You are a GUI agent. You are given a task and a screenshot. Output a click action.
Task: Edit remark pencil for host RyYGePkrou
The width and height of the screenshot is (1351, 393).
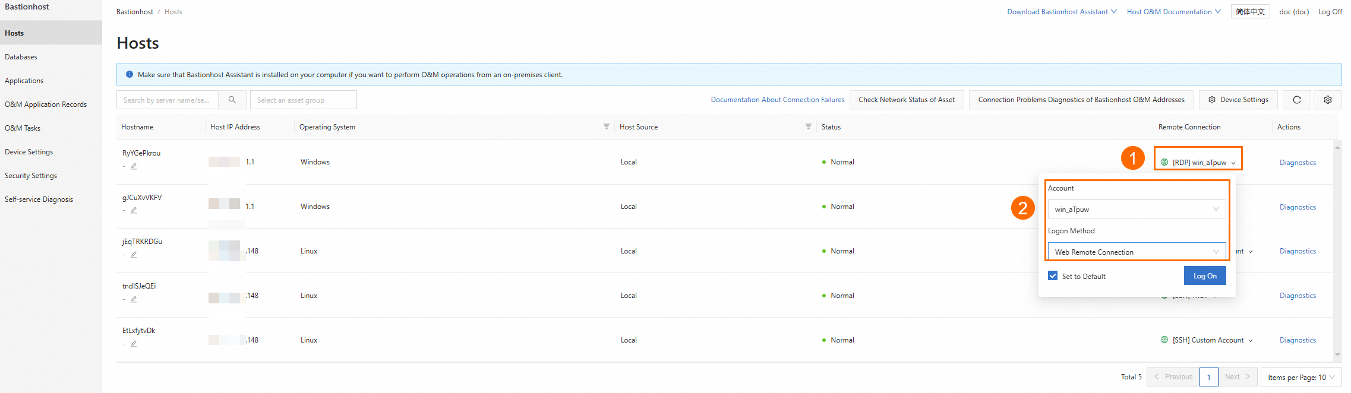point(134,166)
